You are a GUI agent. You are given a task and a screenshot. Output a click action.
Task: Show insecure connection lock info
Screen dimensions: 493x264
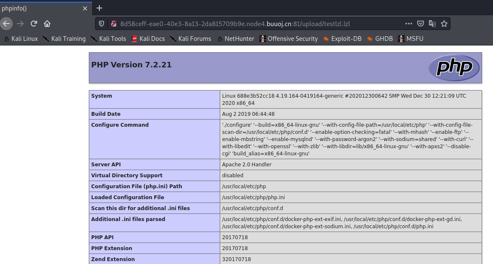click(x=114, y=24)
